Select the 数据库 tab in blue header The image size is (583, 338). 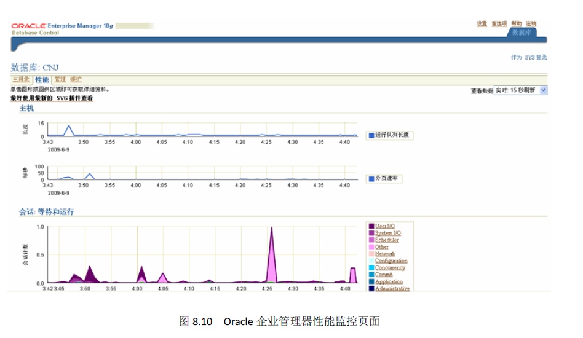(522, 33)
